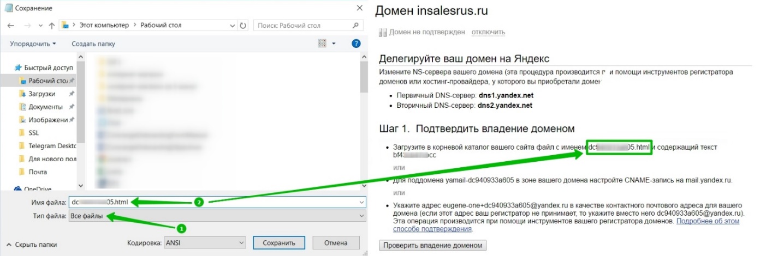Open the Упорядочить menu
The width and height of the screenshot is (766, 256).
point(33,44)
